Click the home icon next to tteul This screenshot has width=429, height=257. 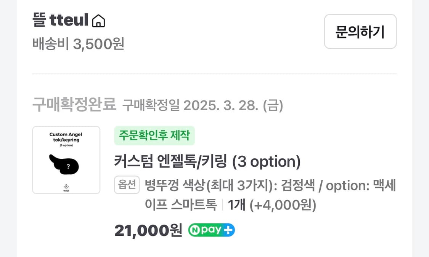tap(98, 21)
